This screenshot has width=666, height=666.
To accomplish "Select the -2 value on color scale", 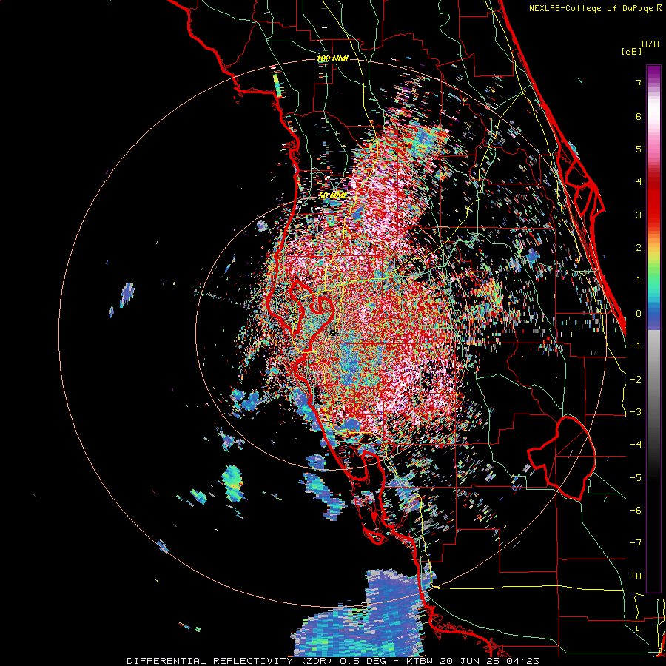I will pyautogui.click(x=636, y=379).
